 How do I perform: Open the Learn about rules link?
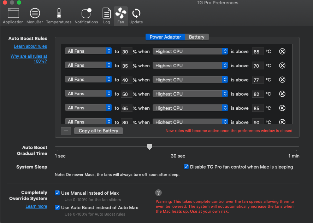pos(30,46)
